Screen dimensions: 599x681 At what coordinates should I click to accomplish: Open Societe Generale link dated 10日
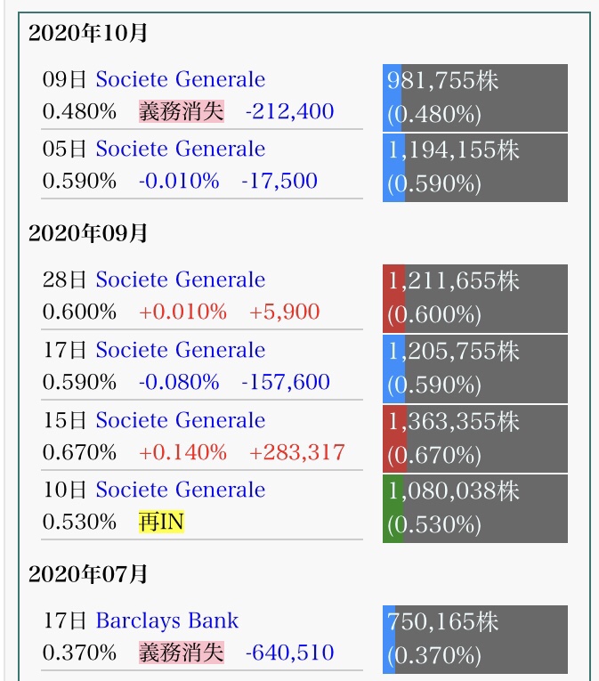pyautogui.click(x=181, y=490)
